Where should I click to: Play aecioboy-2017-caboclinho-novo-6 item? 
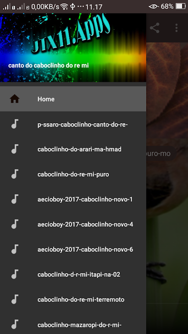click(x=73, y=249)
